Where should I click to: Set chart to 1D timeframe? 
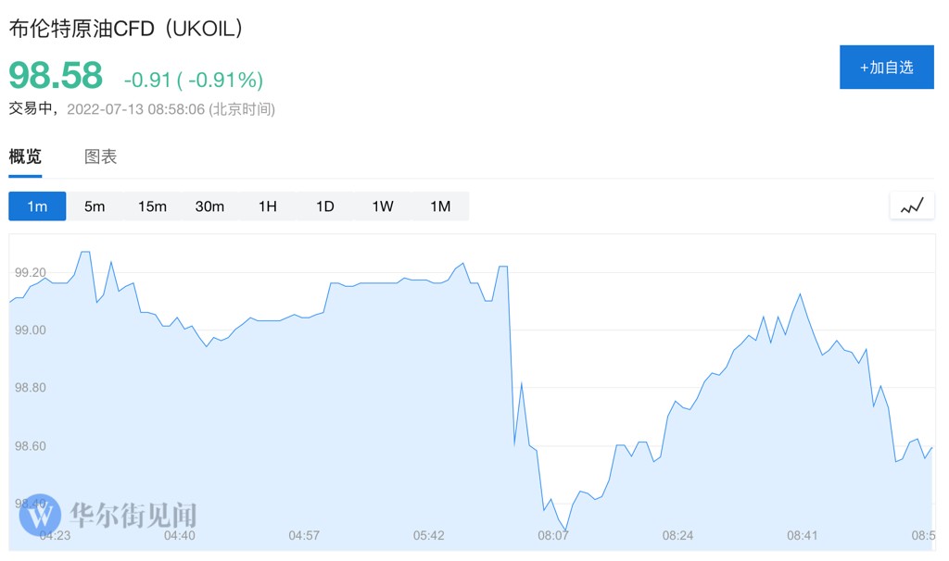tap(324, 206)
